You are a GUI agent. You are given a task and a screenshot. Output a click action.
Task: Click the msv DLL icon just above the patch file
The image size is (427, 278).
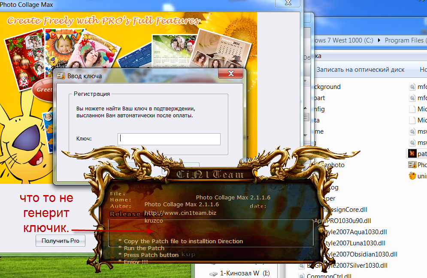tap(412, 142)
